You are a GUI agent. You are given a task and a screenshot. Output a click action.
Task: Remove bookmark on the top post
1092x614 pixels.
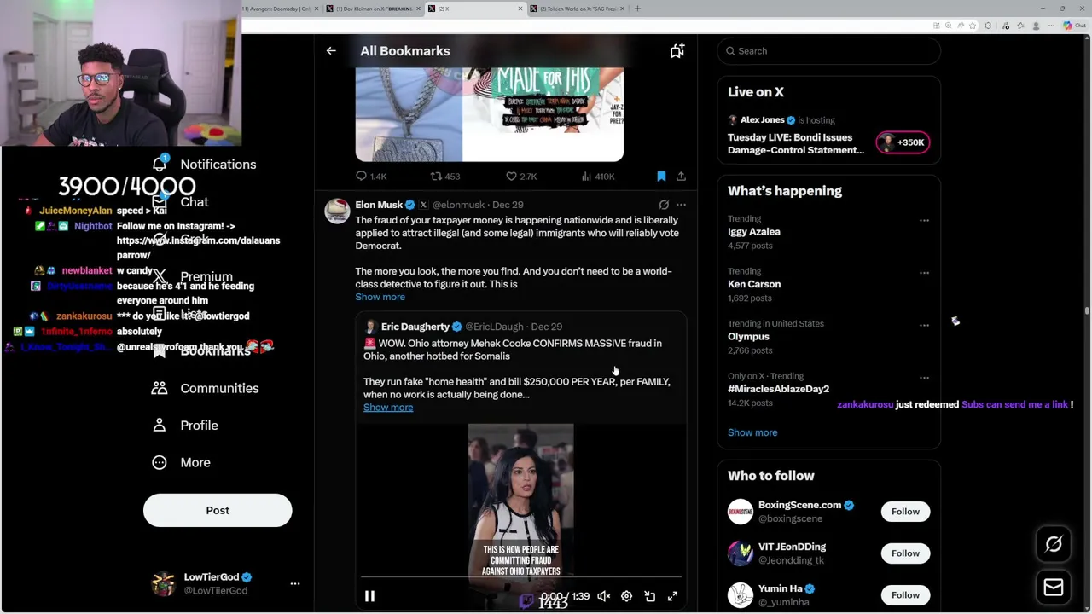point(661,177)
